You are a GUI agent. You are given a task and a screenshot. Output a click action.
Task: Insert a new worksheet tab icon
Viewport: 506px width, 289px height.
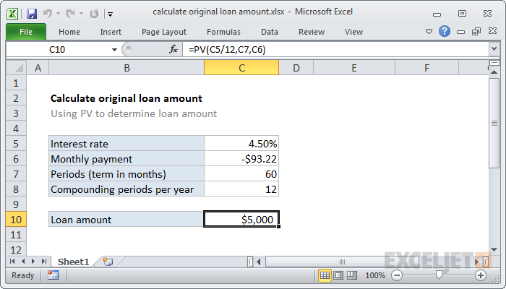pos(108,261)
